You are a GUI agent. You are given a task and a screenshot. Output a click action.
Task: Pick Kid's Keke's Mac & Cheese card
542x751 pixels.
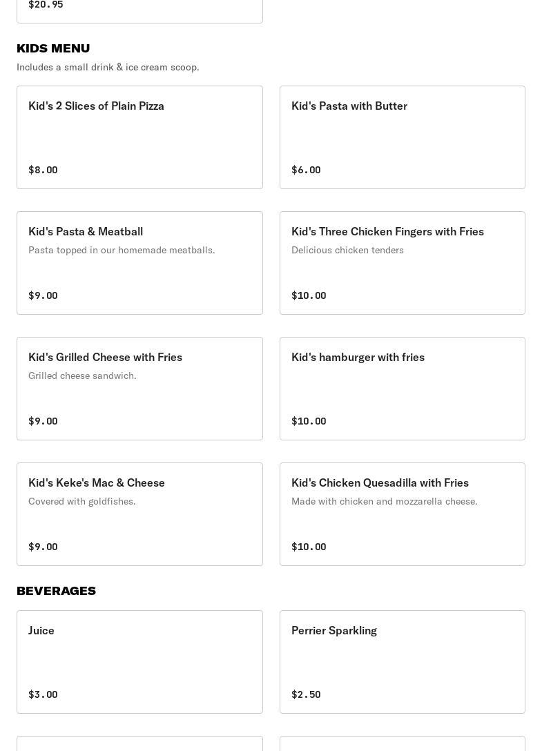[139, 514]
